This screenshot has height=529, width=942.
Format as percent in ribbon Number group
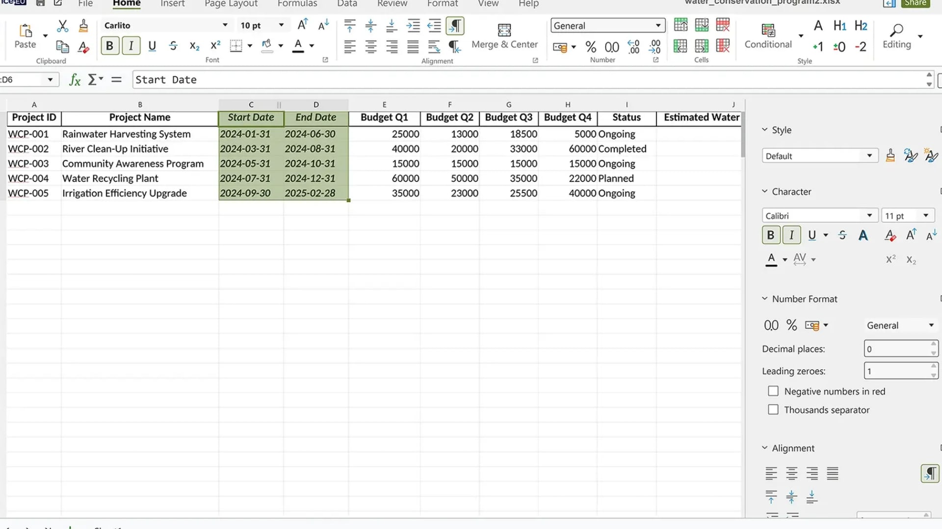point(591,47)
